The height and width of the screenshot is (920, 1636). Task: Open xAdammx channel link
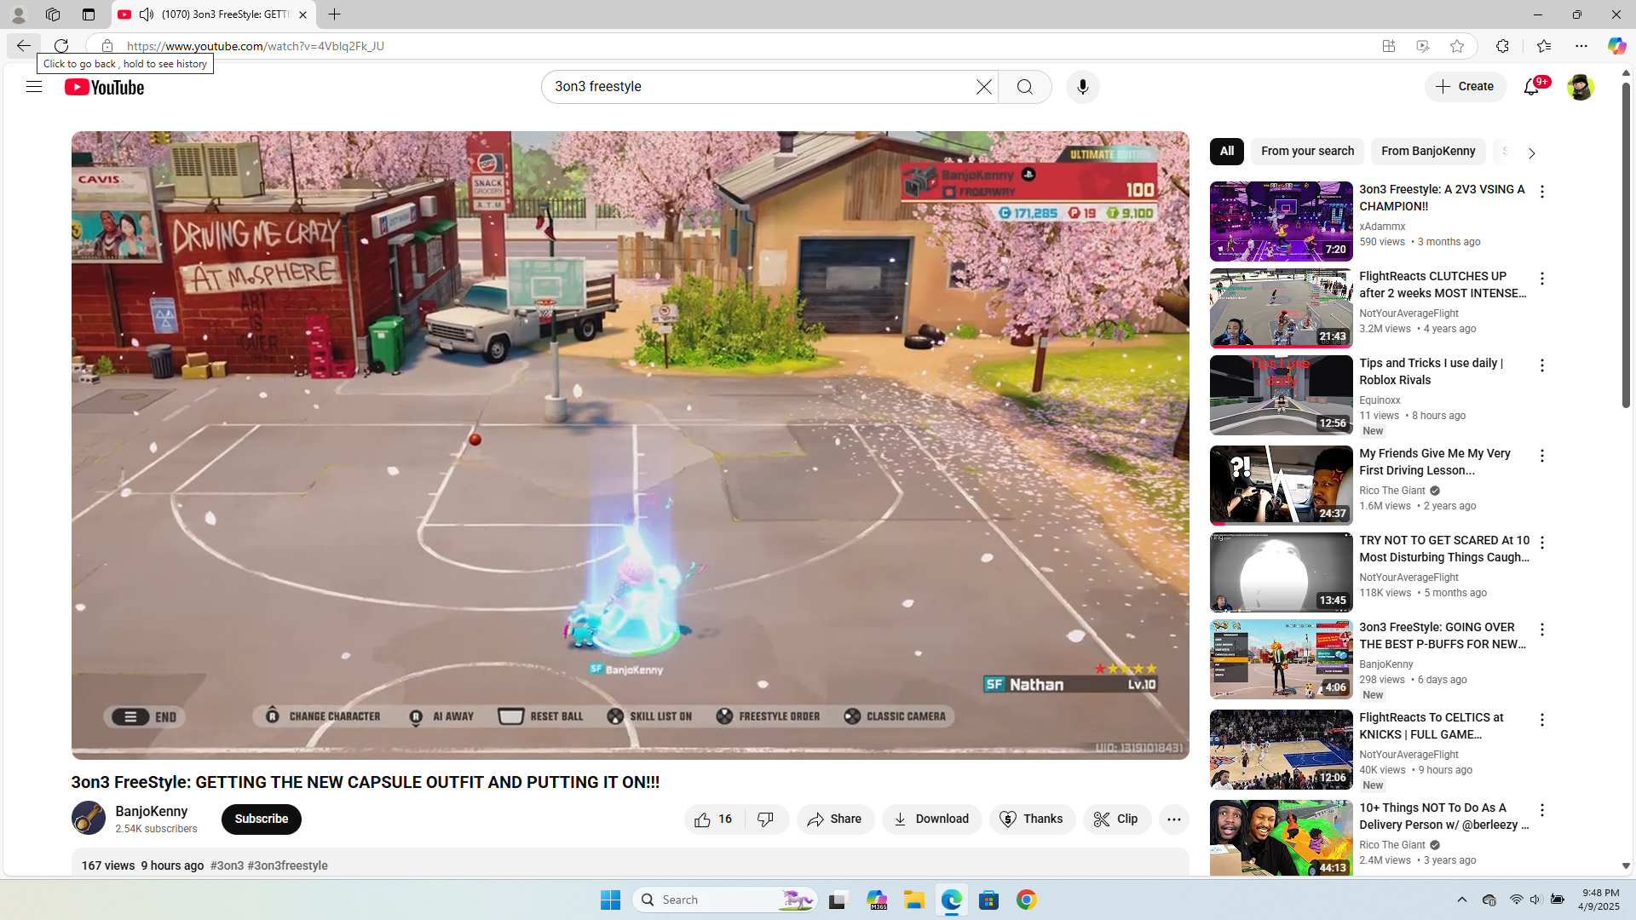point(1382,227)
